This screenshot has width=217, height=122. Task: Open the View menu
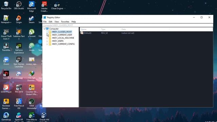point(57,22)
